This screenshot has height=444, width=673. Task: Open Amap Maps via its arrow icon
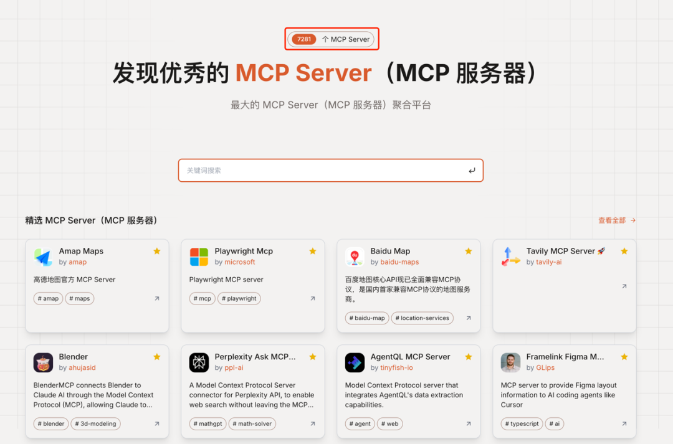(157, 298)
